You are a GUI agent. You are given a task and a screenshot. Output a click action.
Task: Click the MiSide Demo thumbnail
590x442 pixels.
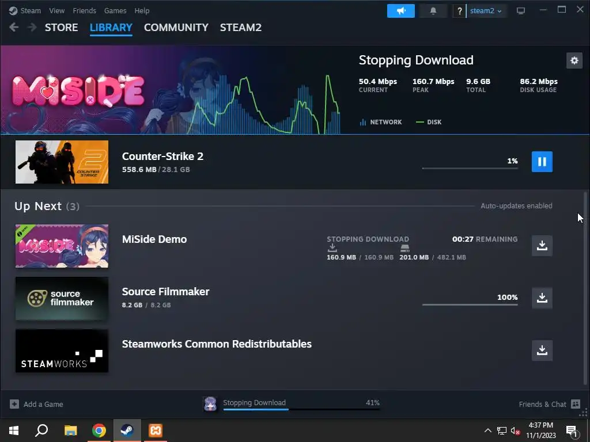pos(62,246)
